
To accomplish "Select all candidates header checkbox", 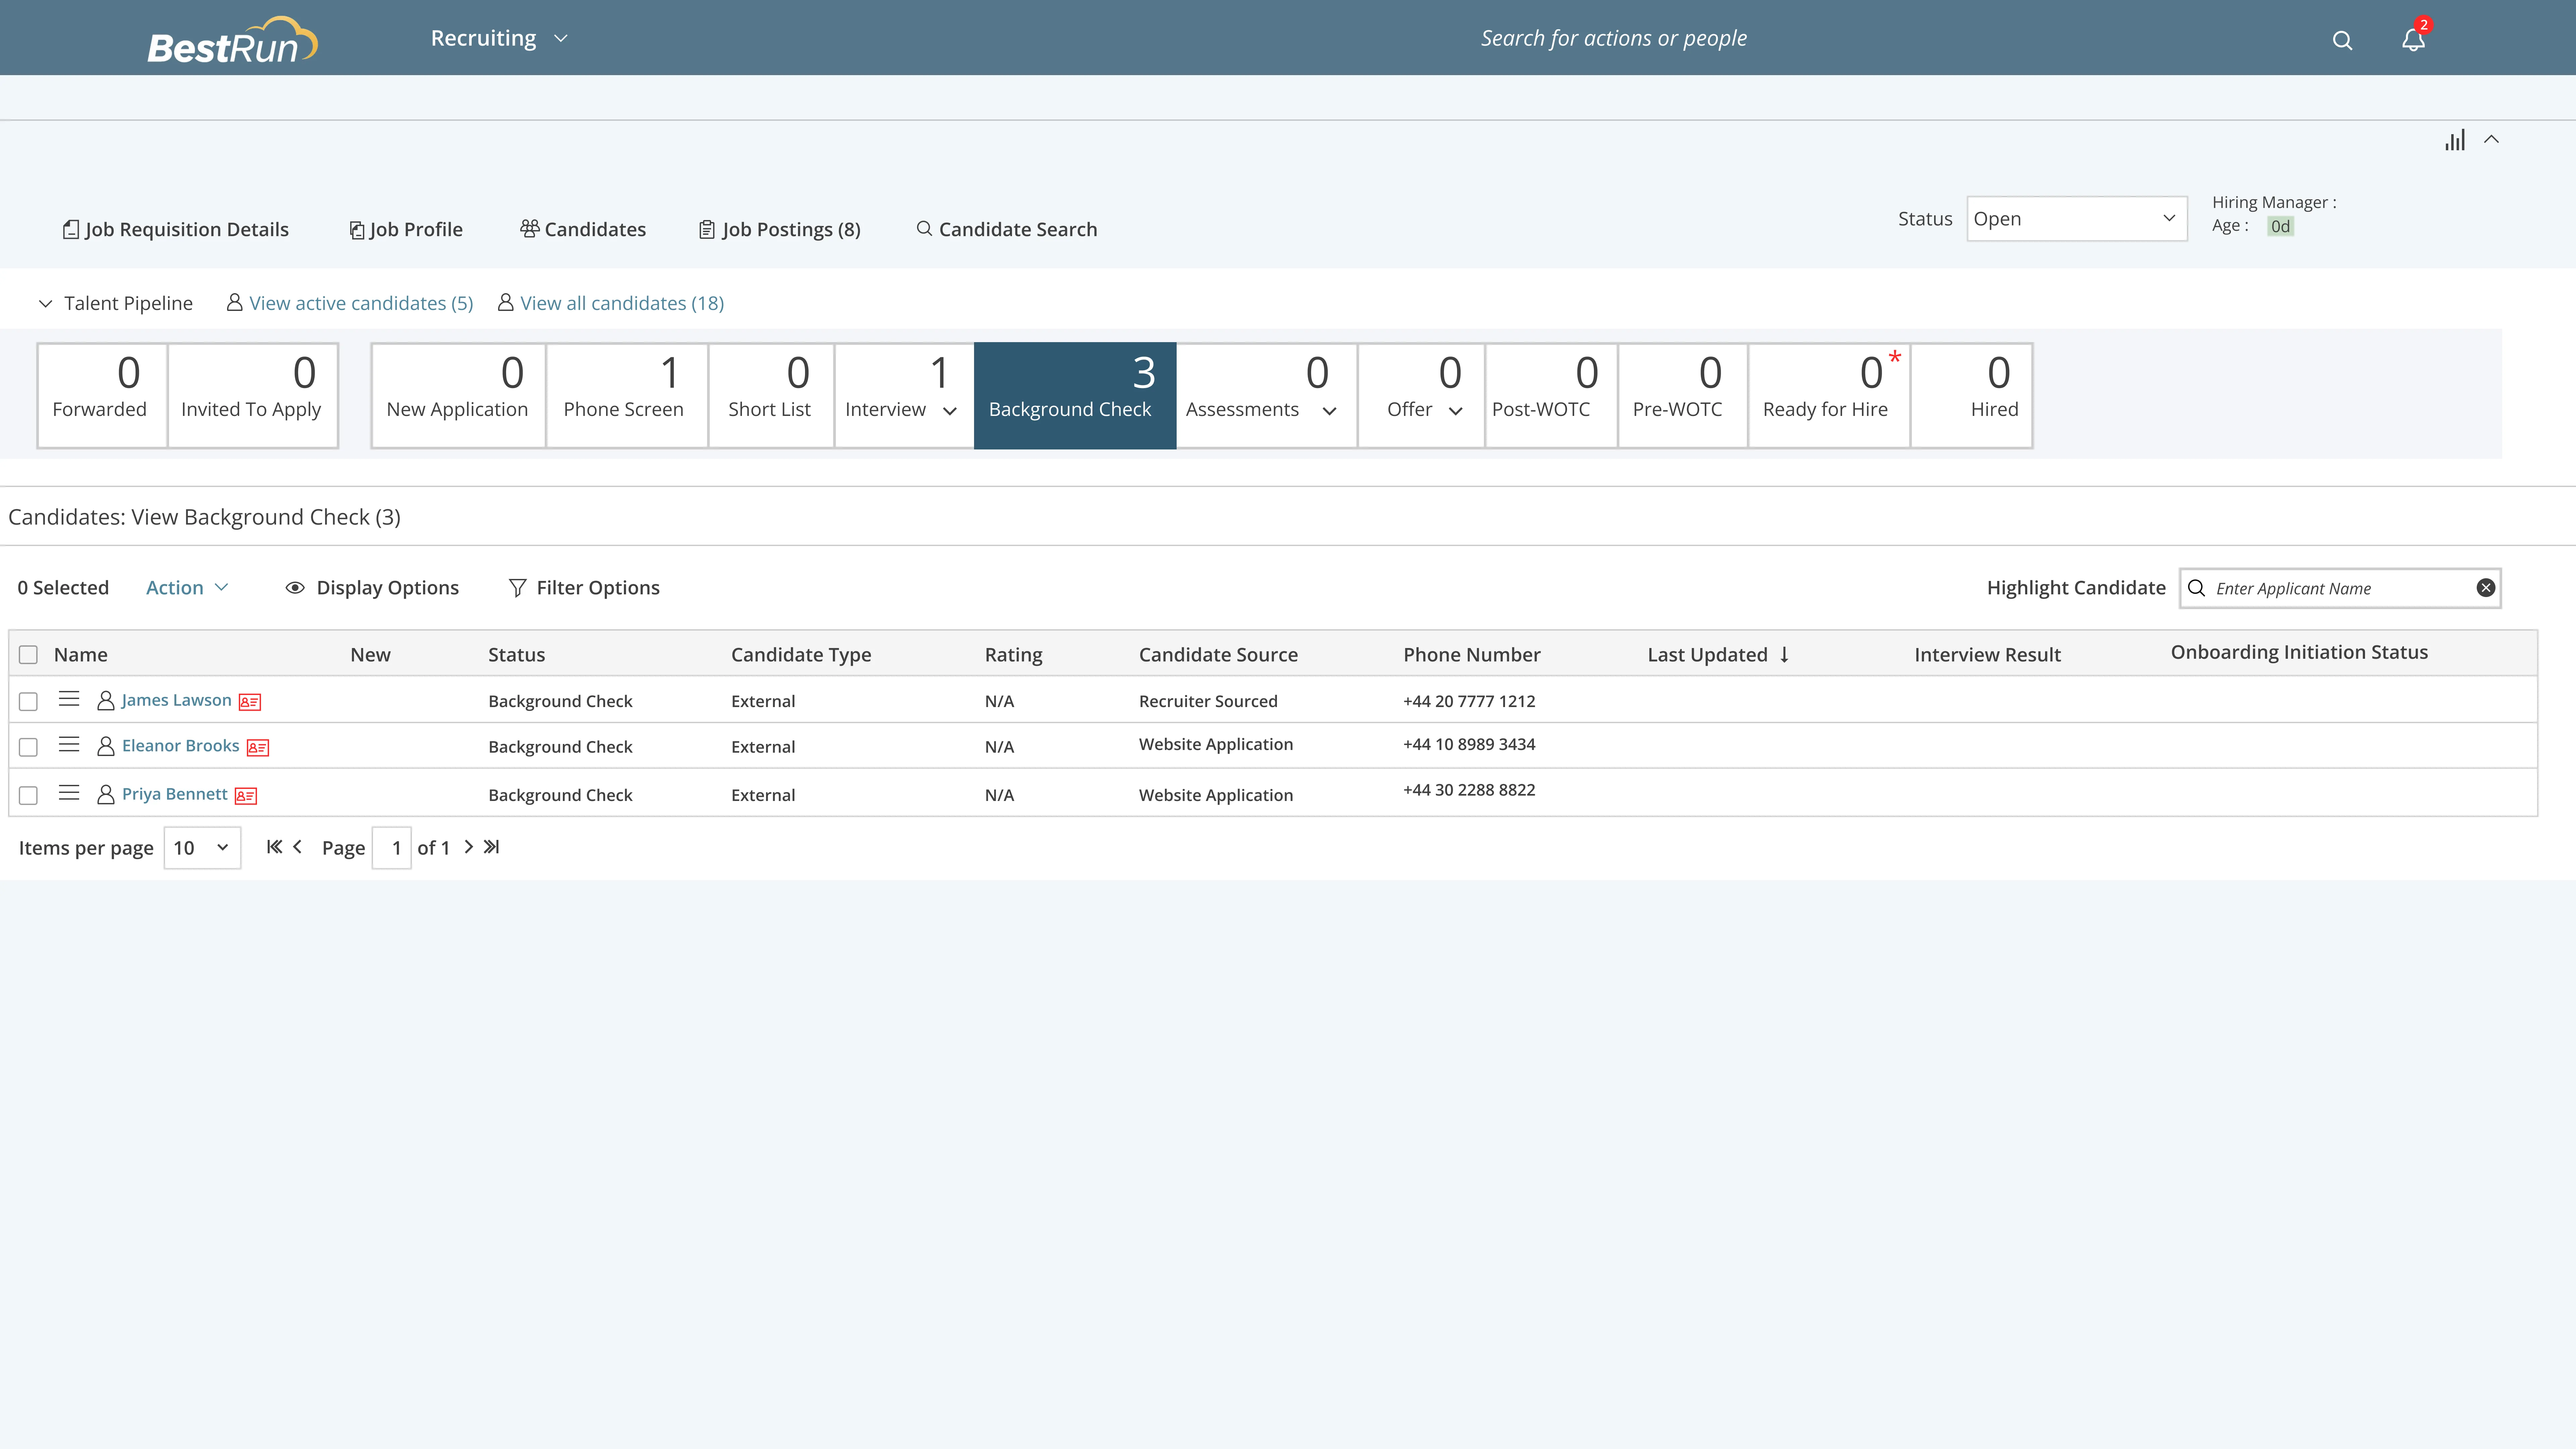I will 28,655.
